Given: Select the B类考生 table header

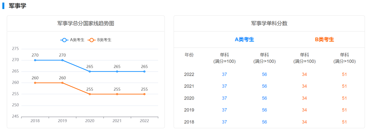Looking at the screenshot, I should point(325,40).
